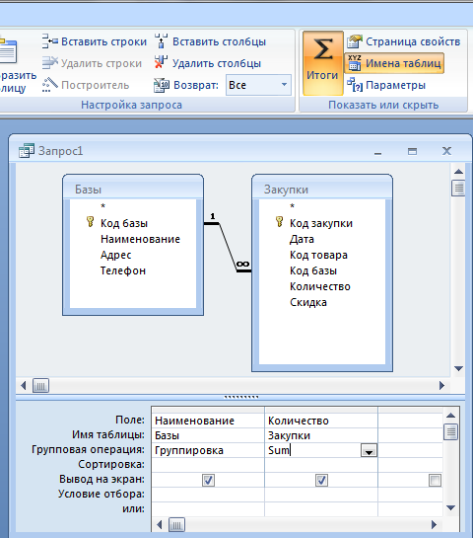Click the Show Table icon at left
The height and width of the screenshot is (538, 473).
(8, 50)
